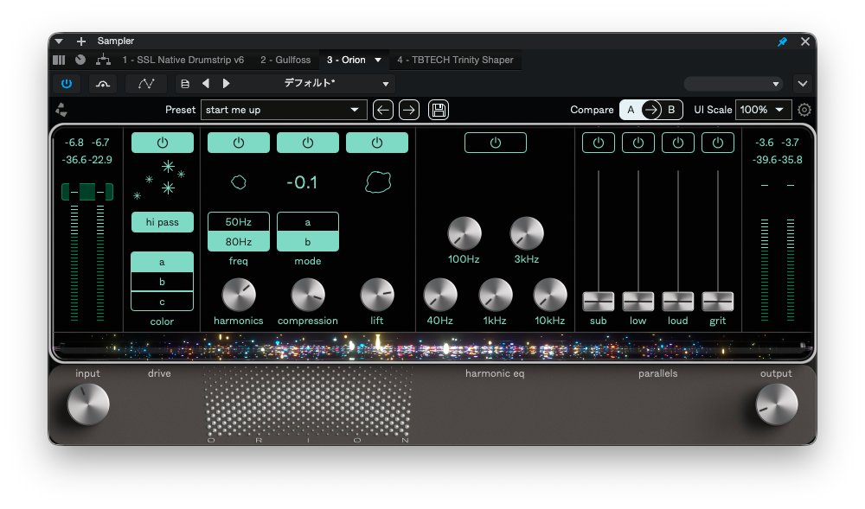Open the Sampler title dropdown triangle

click(x=59, y=41)
